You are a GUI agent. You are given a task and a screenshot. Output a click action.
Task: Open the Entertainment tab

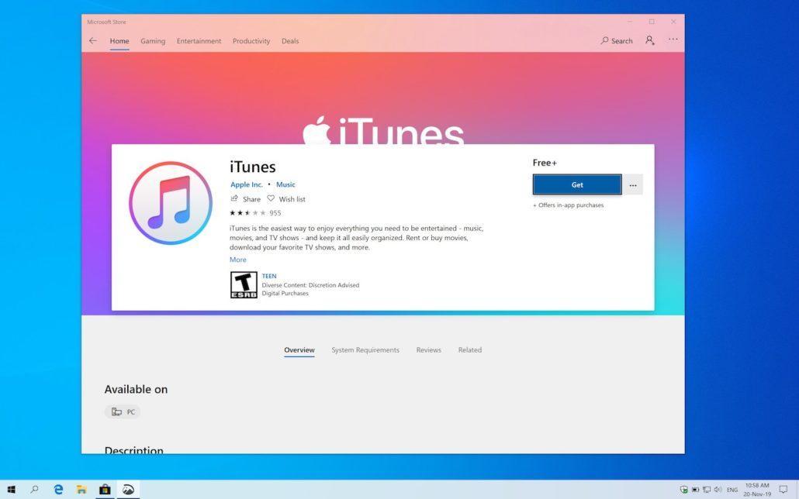click(199, 41)
